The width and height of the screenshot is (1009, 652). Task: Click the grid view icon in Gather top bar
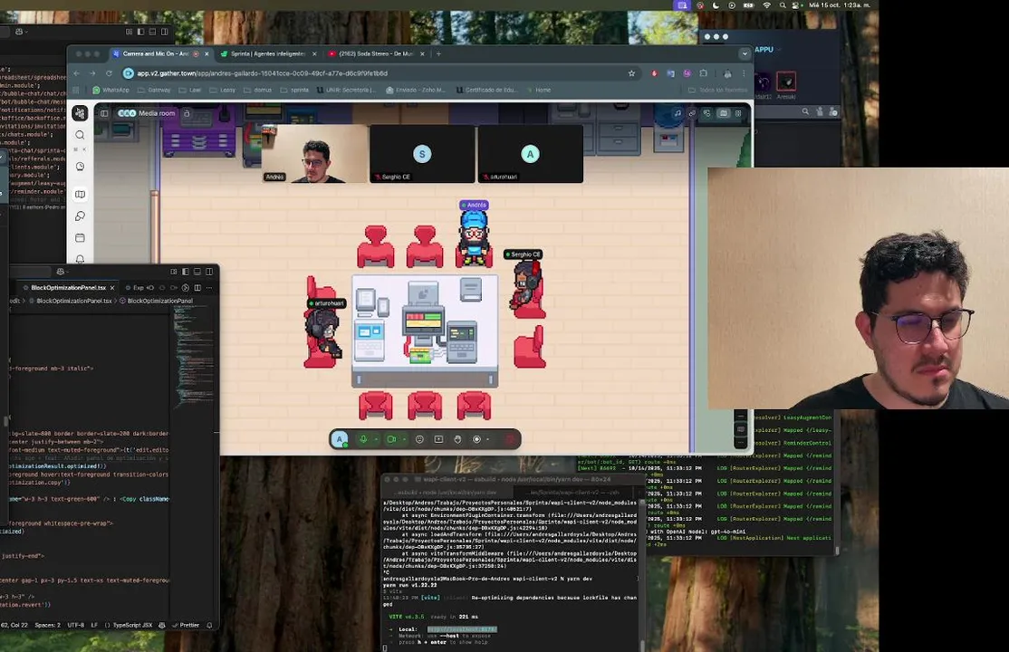tap(738, 113)
